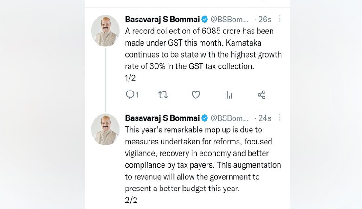Open the 24s timestamp link
The height and width of the screenshot is (209, 362).
265,118
